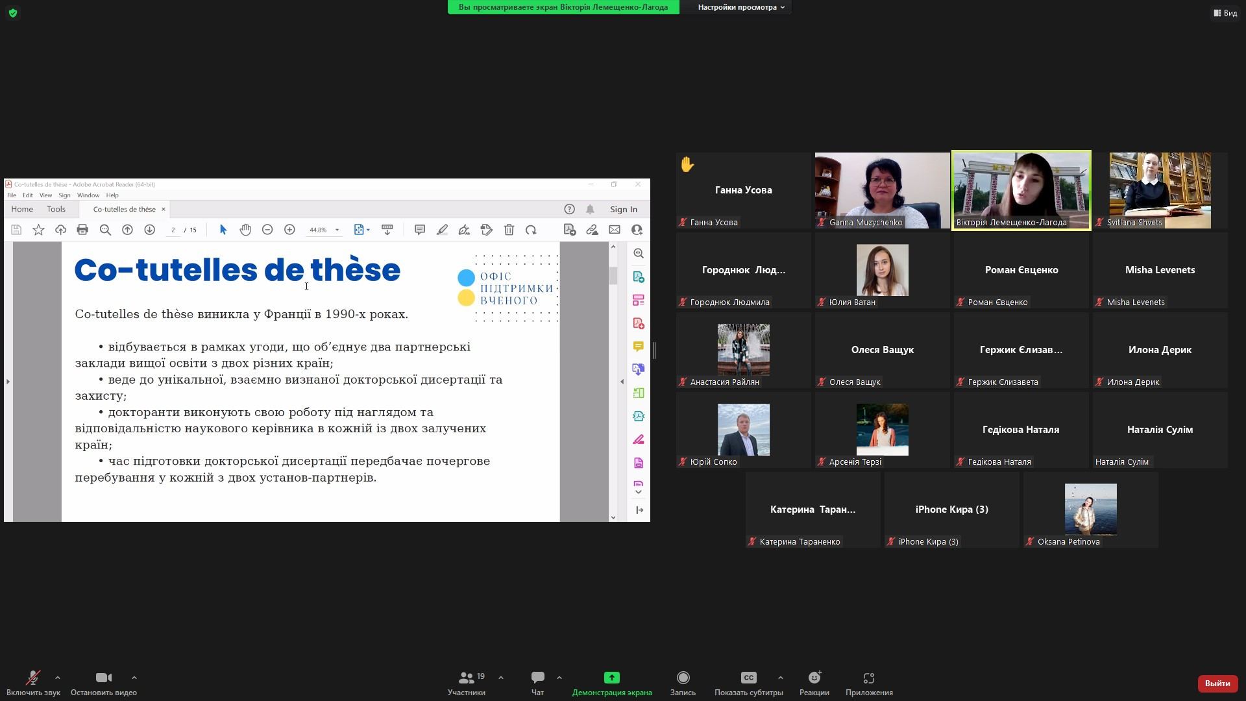This screenshot has height=701, width=1246.
Task: Click the encryption shield icon
Action: (x=13, y=13)
